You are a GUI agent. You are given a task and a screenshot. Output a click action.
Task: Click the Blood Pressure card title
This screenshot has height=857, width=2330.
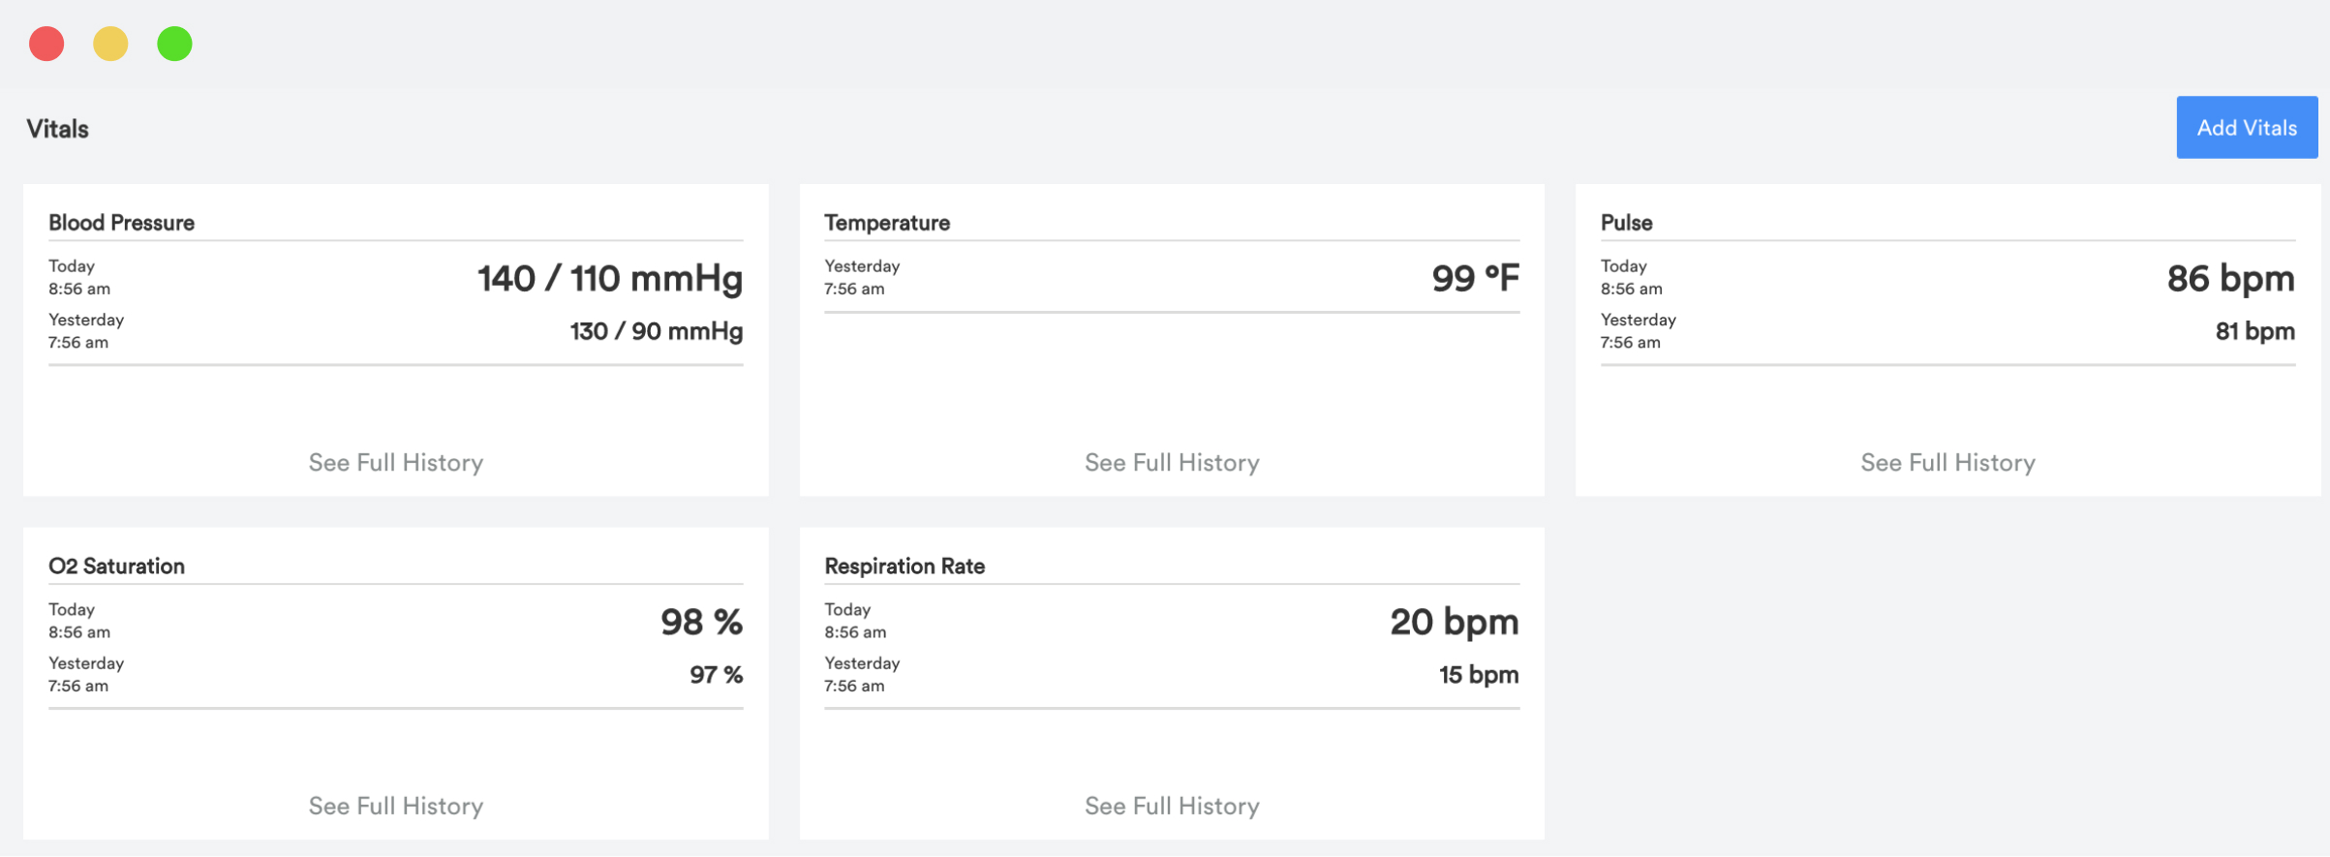click(x=121, y=223)
